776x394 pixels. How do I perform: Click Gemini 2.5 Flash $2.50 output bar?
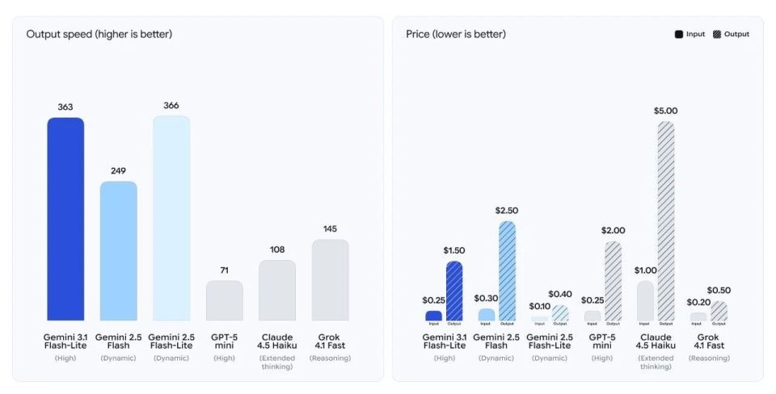point(507,270)
